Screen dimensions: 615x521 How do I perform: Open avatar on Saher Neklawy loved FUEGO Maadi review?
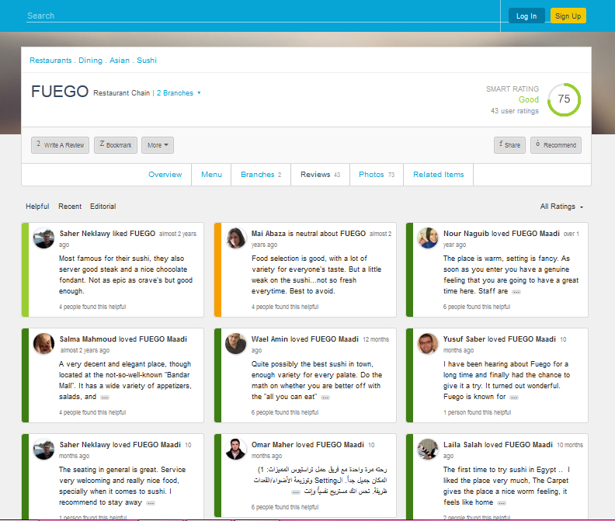click(43, 449)
